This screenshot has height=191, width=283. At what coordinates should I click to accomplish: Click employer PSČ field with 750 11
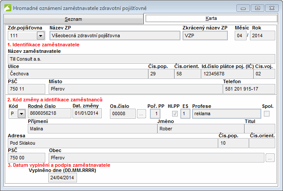(27, 89)
